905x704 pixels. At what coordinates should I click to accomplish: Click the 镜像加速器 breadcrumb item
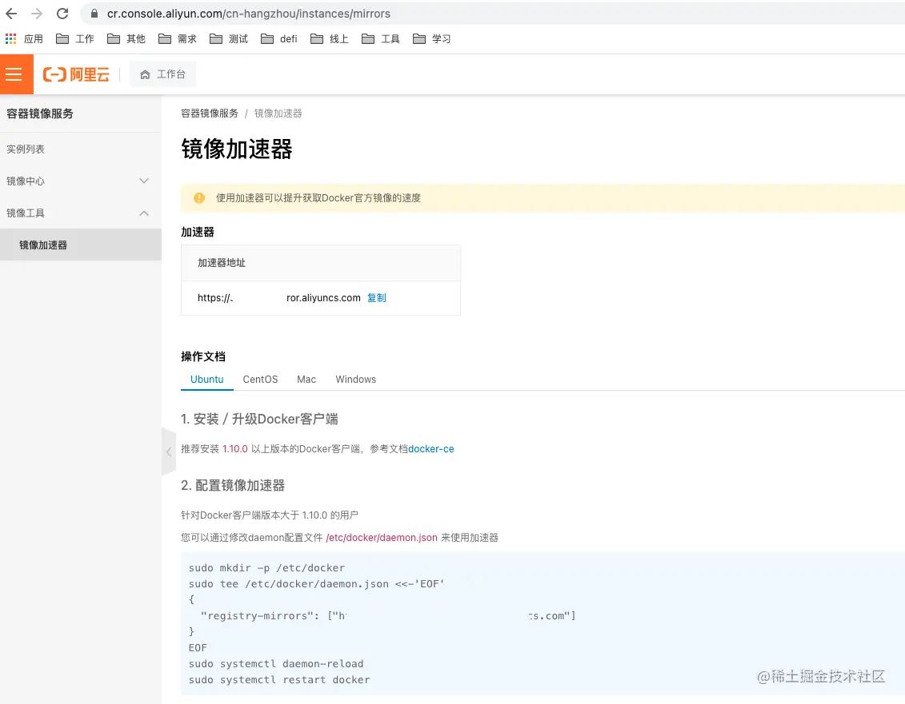tap(278, 113)
